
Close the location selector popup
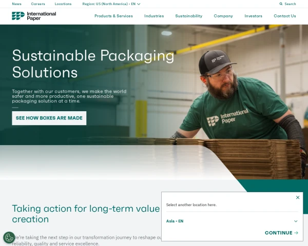tap(298, 197)
